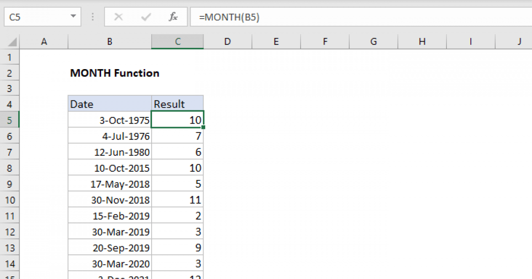This screenshot has width=532, height=279.
Task: Select the result cell showing 11
Action: pyautogui.click(x=177, y=200)
